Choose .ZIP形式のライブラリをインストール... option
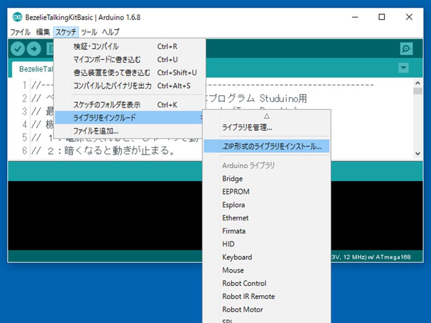431x323 pixels. click(x=271, y=147)
